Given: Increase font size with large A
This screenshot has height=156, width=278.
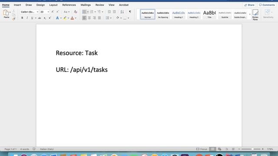Looking at the screenshot, I should click(x=53, y=12).
